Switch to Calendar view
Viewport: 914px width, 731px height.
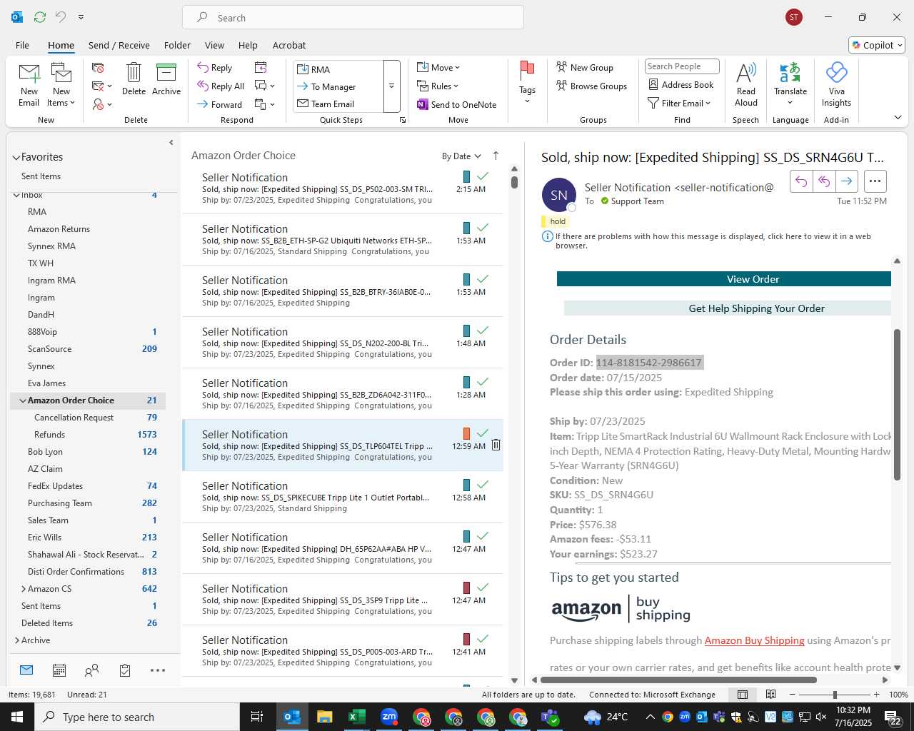[59, 670]
